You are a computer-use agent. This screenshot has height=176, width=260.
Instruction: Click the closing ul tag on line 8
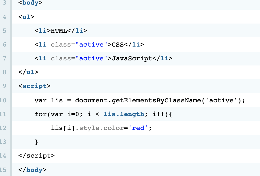pyautogui.click(x=28, y=72)
